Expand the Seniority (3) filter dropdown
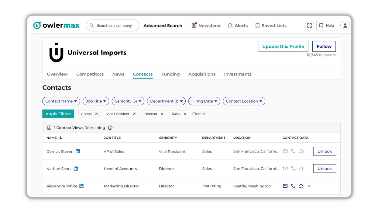Screen dimensions: 378x213 [128, 101]
